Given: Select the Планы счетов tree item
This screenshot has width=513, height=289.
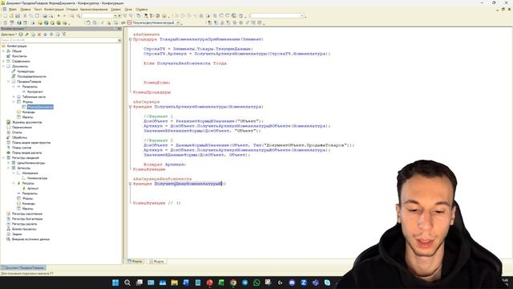Looking at the screenshot, I should point(22,148).
